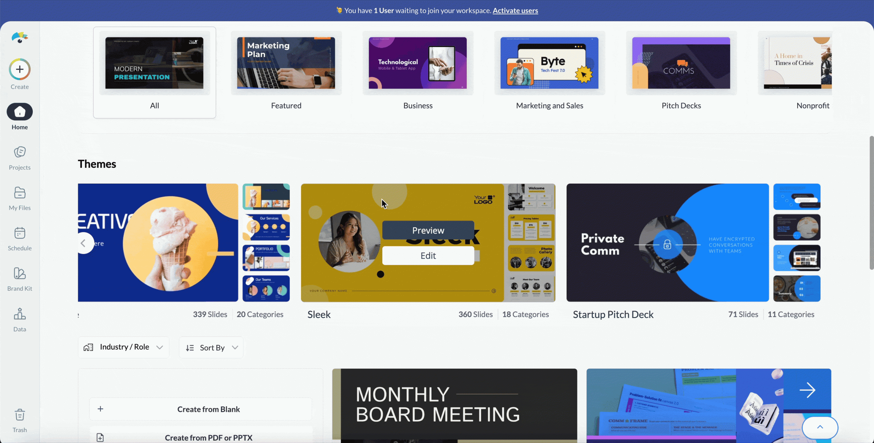This screenshot has height=443, width=874.
Task: Open Brand Kit section
Action: (x=20, y=279)
